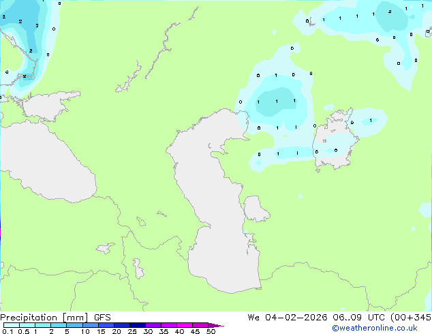The image size is (432, 334).
Task: Click the legend scale label 50
Action: tap(211, 331)
